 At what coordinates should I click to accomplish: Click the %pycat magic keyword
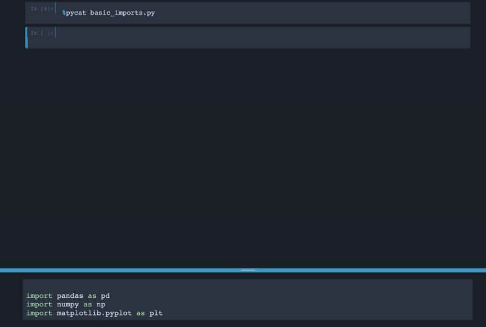75,13
